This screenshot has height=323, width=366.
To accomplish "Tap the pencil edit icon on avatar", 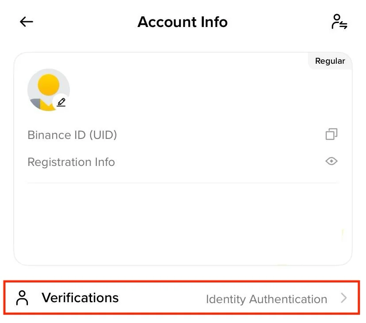I will (61, 102).
